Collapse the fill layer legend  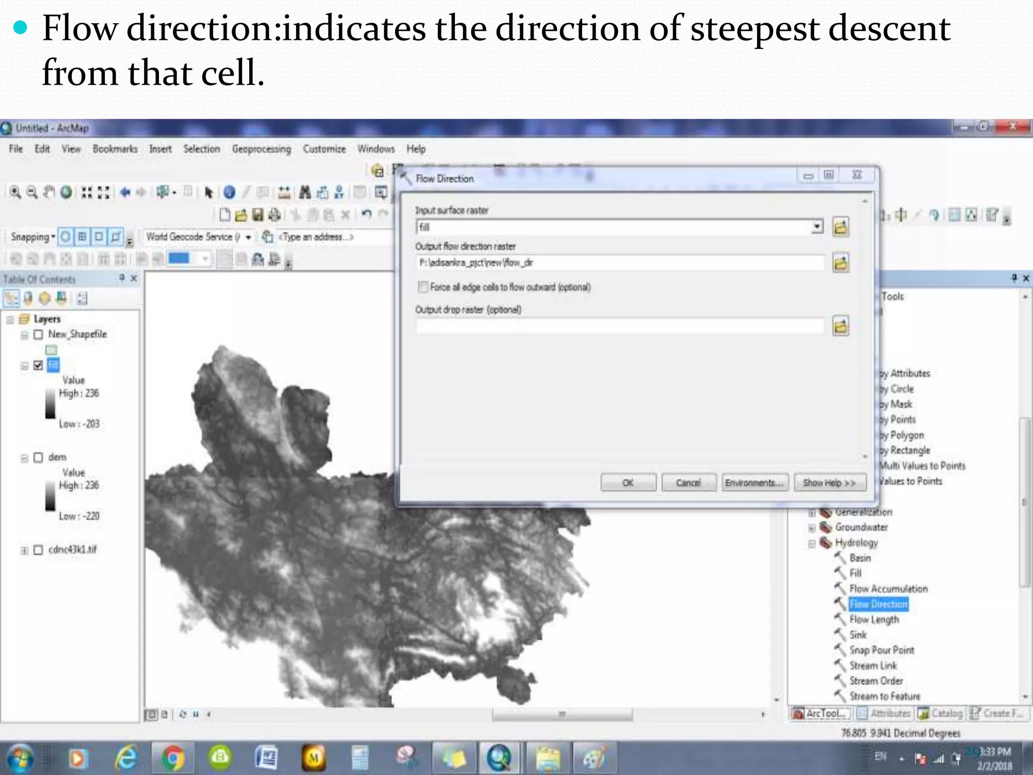pos(24,366)
